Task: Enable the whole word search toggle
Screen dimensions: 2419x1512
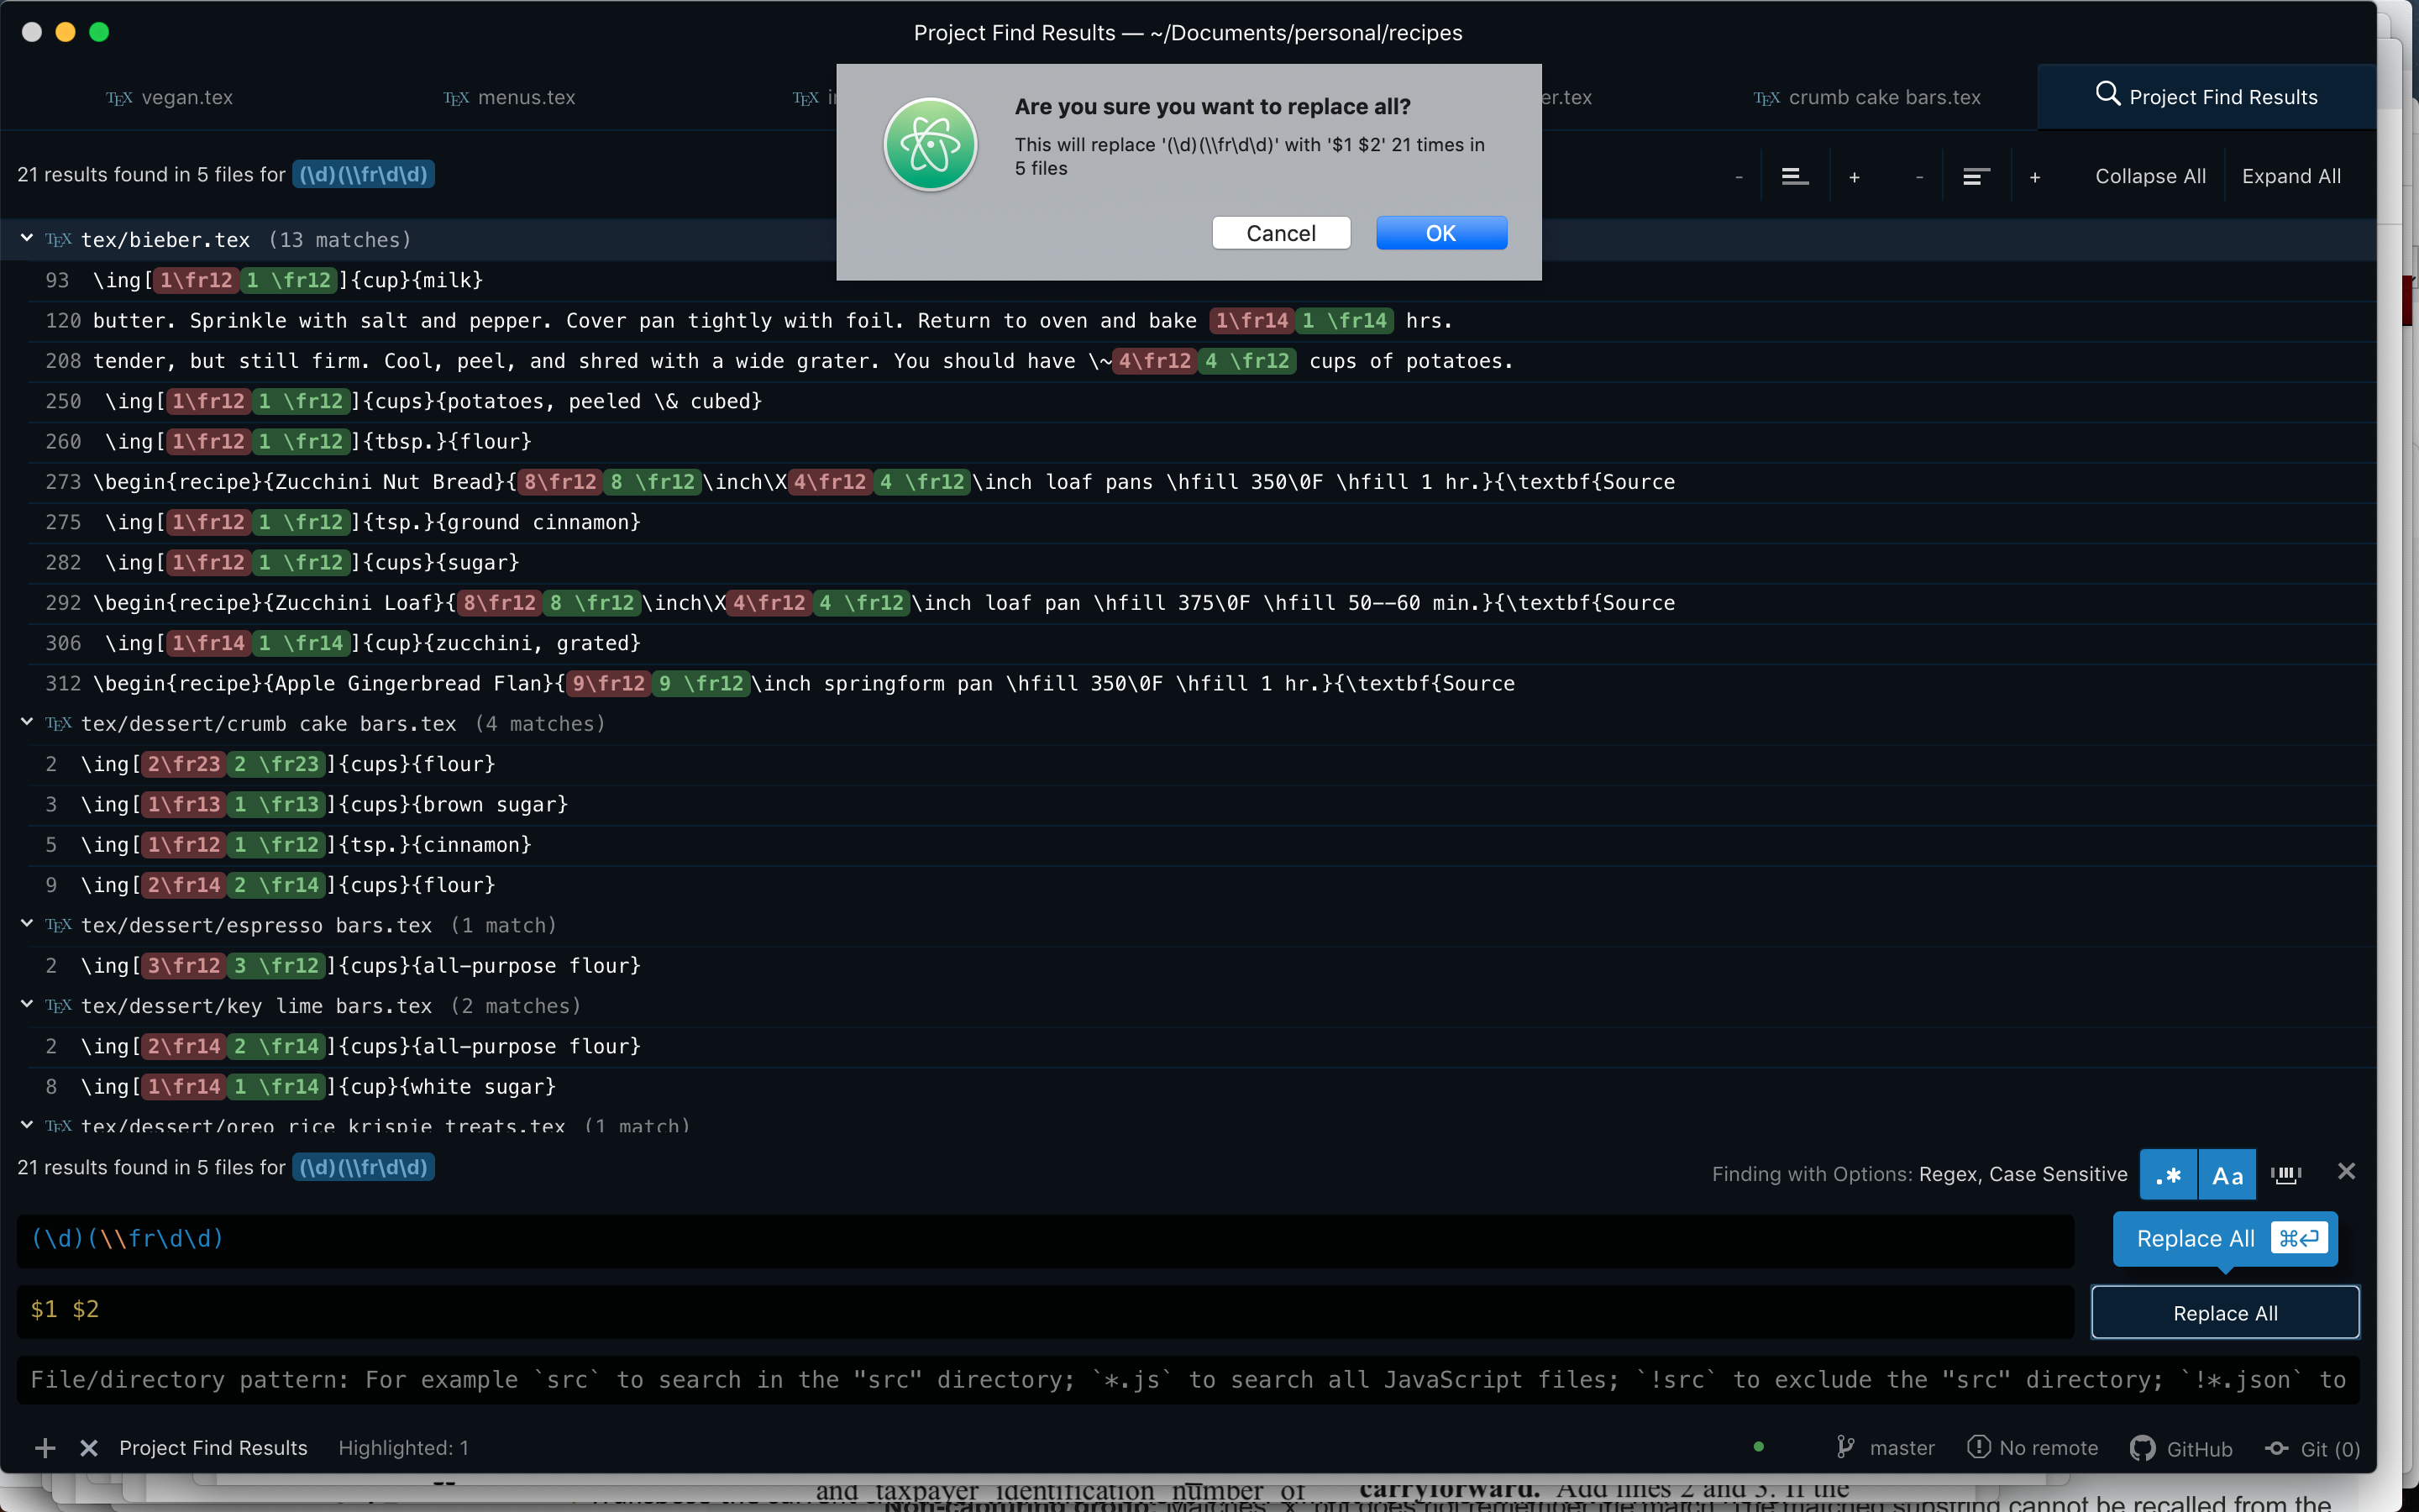Action: click(x=2286, y=1174)
